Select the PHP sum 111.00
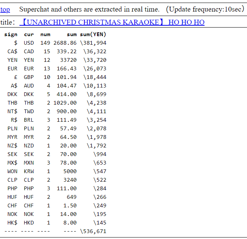 [x=67, y=189]
